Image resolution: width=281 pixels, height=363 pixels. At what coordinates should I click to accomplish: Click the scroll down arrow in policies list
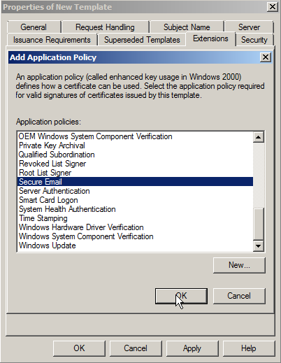[258, 246]
